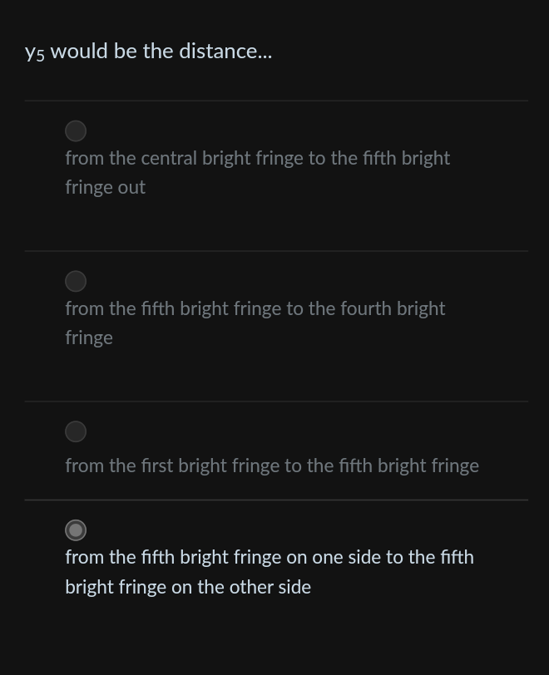Image resolution: width=549 pixels, height=675 pixels.
Task: Click the answer text about the central bright fringe
Action: [x=257, y=172]
